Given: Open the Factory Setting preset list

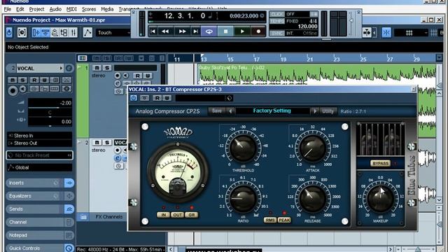Looking at the screenshot, I should (272, 111).
